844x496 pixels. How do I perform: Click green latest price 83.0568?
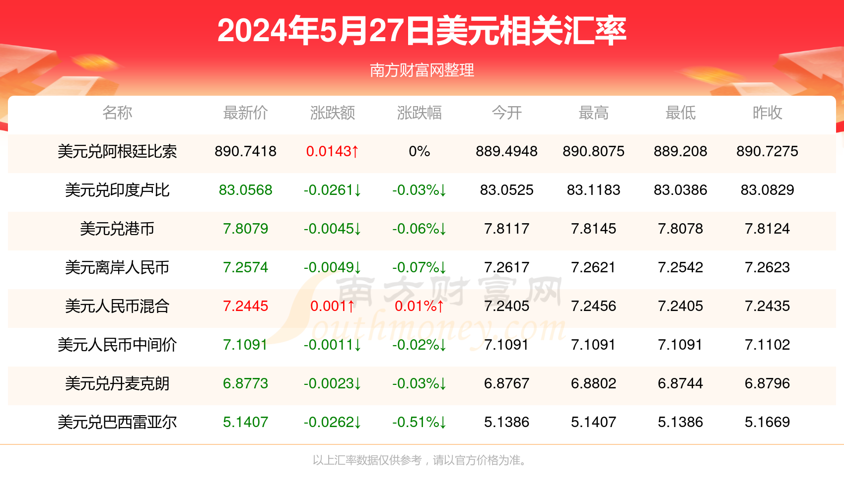[x=246, y=190]
